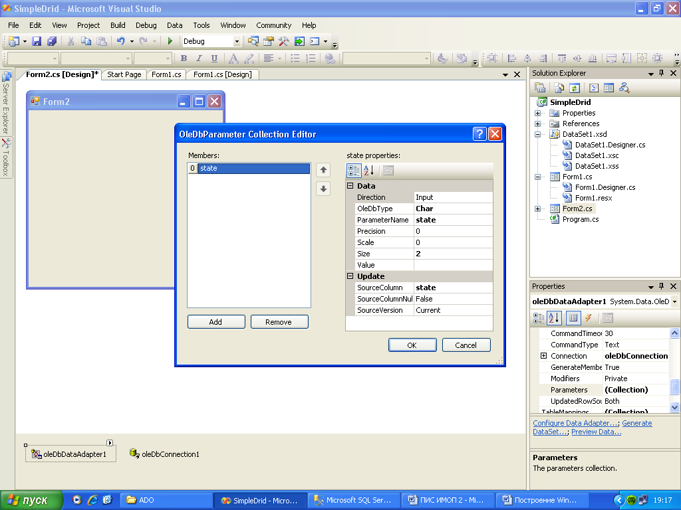Open Solution Explorer Properties icon
The image size is (681, 510).
pyautogui.click(x=540, y=88)
